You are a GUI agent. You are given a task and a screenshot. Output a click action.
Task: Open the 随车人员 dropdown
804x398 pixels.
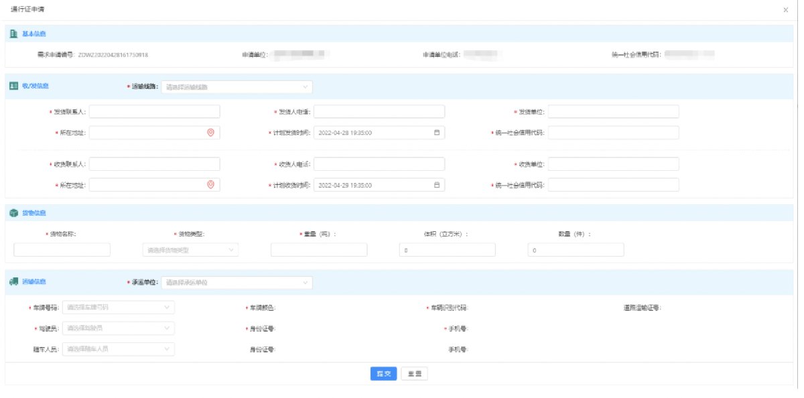click(x=119, y=349)
